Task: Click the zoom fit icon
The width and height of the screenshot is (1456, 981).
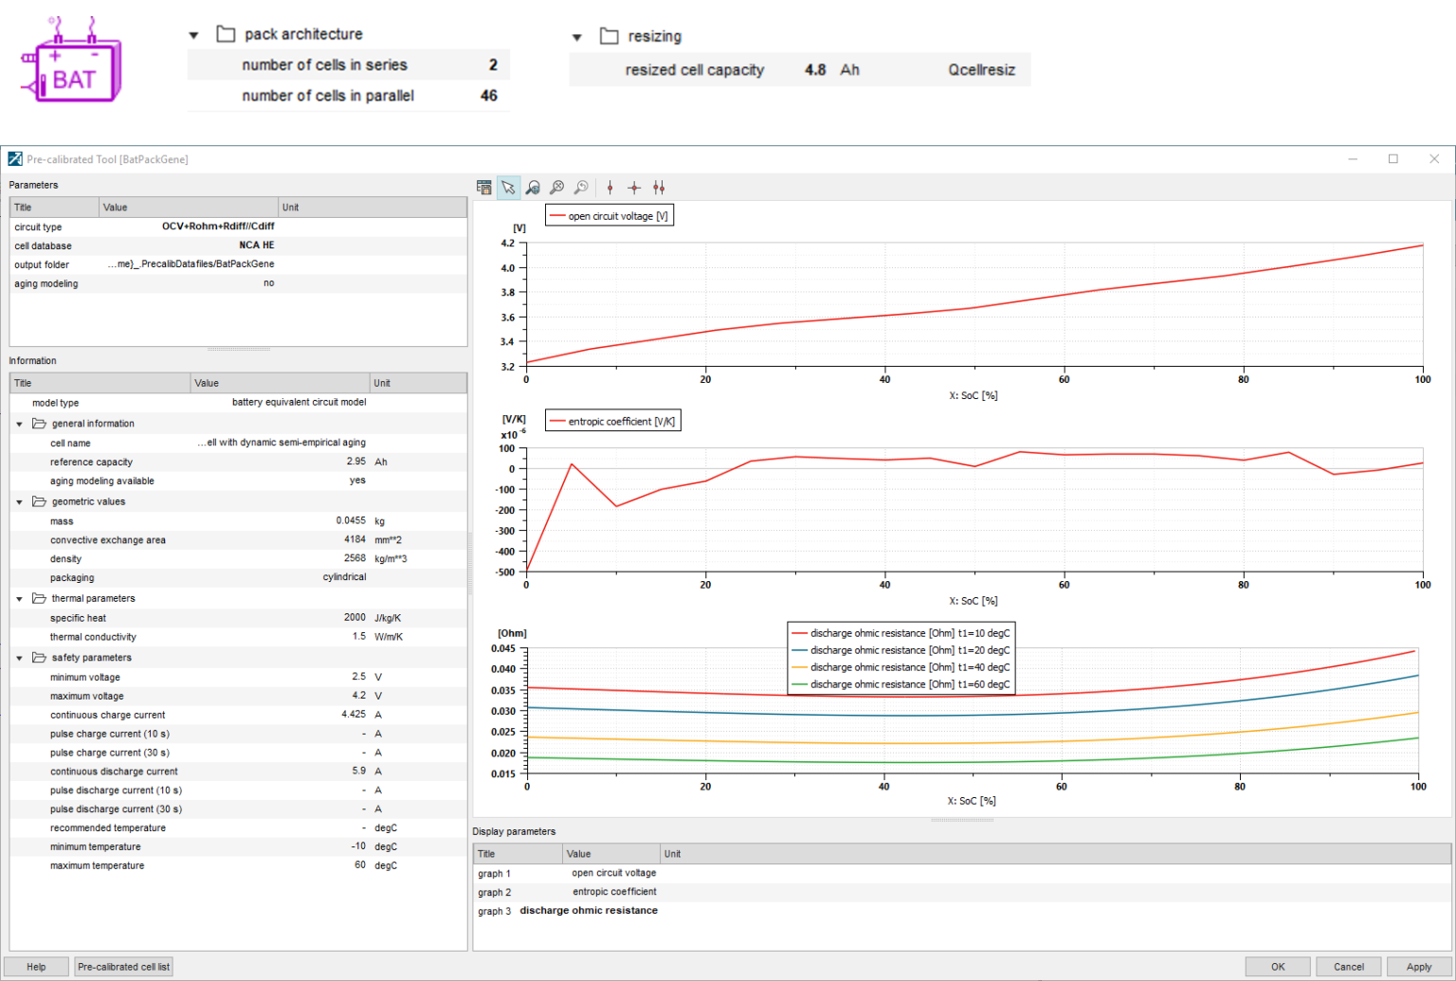Action: point(558,187)
